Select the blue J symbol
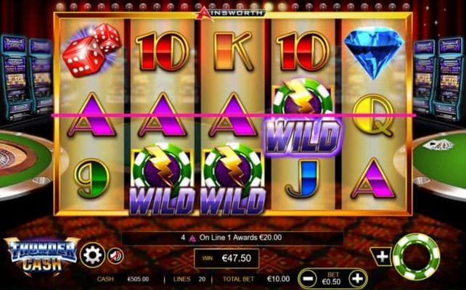 (x=302, y=179)
